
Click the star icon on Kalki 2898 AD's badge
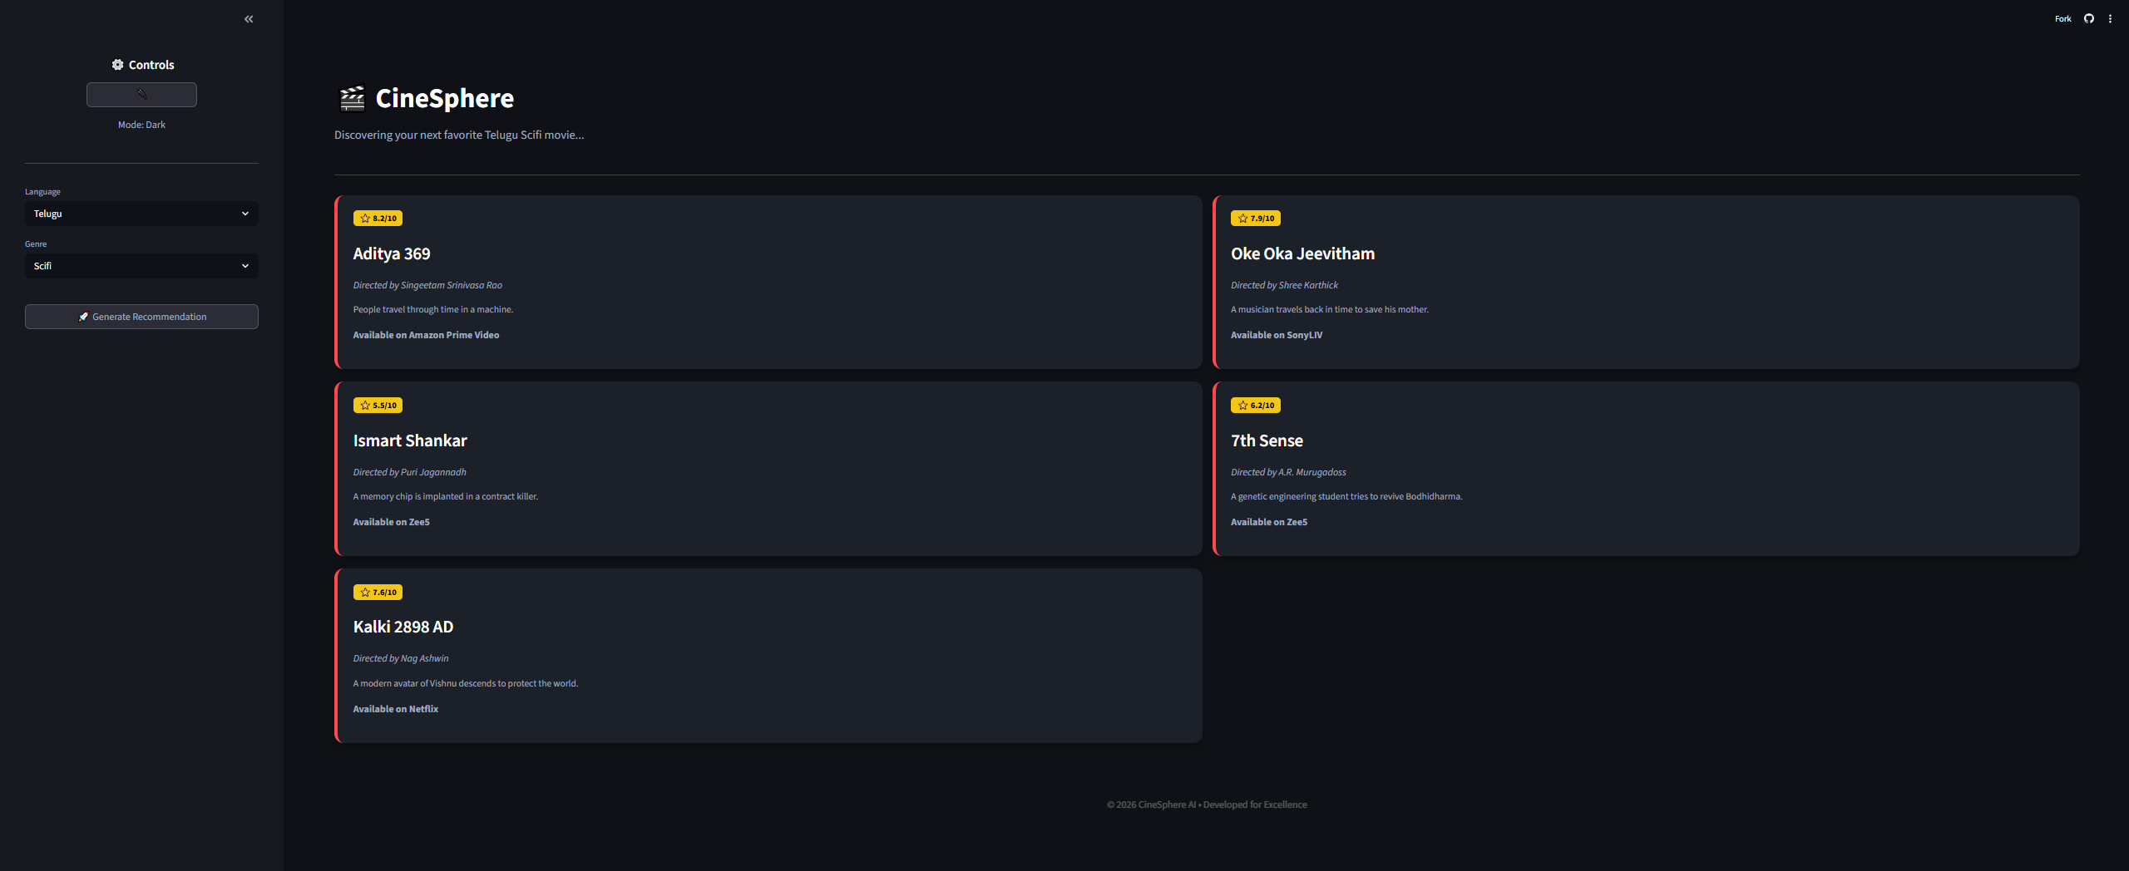(x=364, y=592)
